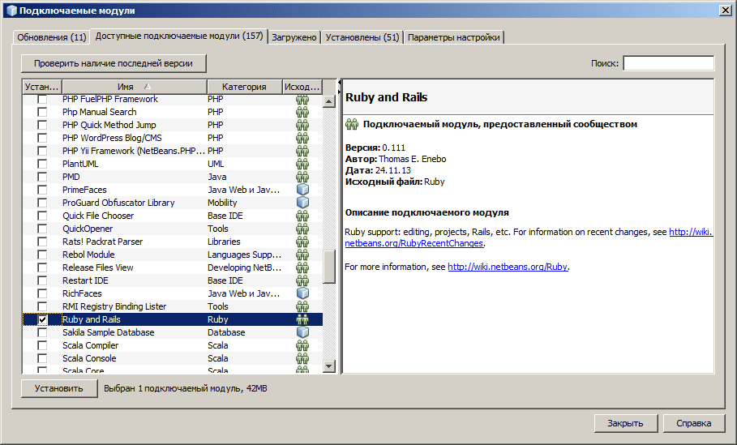This screenshot has height=445, width=737.
Task: Click the community icon for Quick File Chooser
Action: click(x=302, y=216)
